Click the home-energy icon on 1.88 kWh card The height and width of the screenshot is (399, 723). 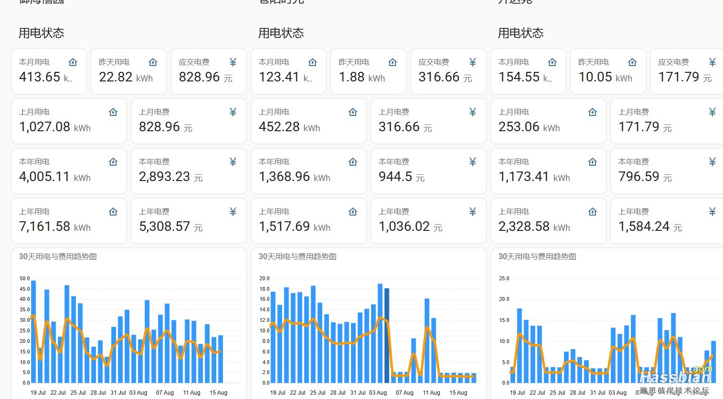tap(393, 62)
